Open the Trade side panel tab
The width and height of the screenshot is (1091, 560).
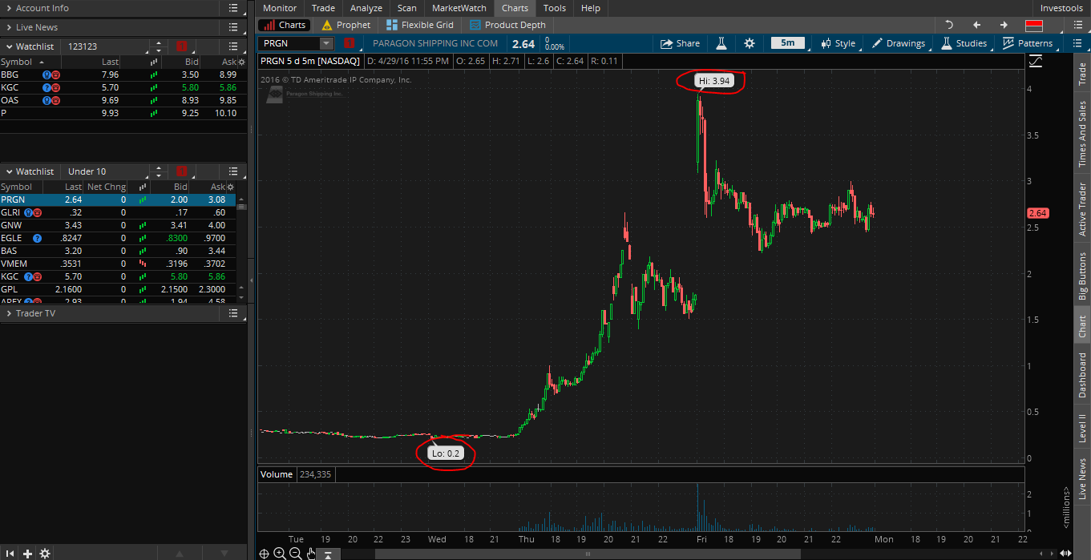point(1082,74)
